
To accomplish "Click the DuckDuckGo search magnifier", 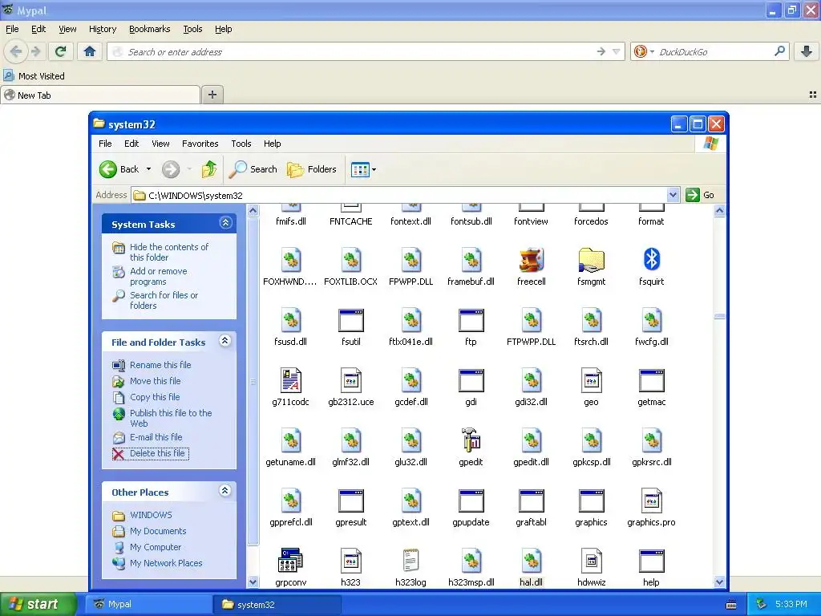I will (779, 51).
